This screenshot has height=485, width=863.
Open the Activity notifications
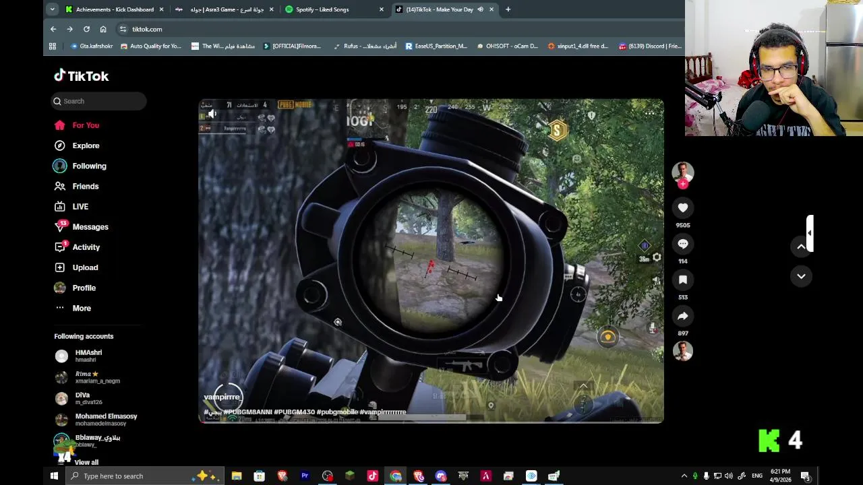tap(78, 247)
